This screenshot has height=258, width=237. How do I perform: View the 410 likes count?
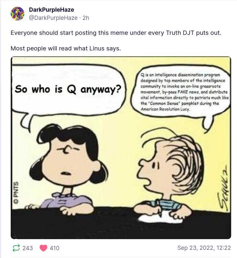[x=54, y=248]
